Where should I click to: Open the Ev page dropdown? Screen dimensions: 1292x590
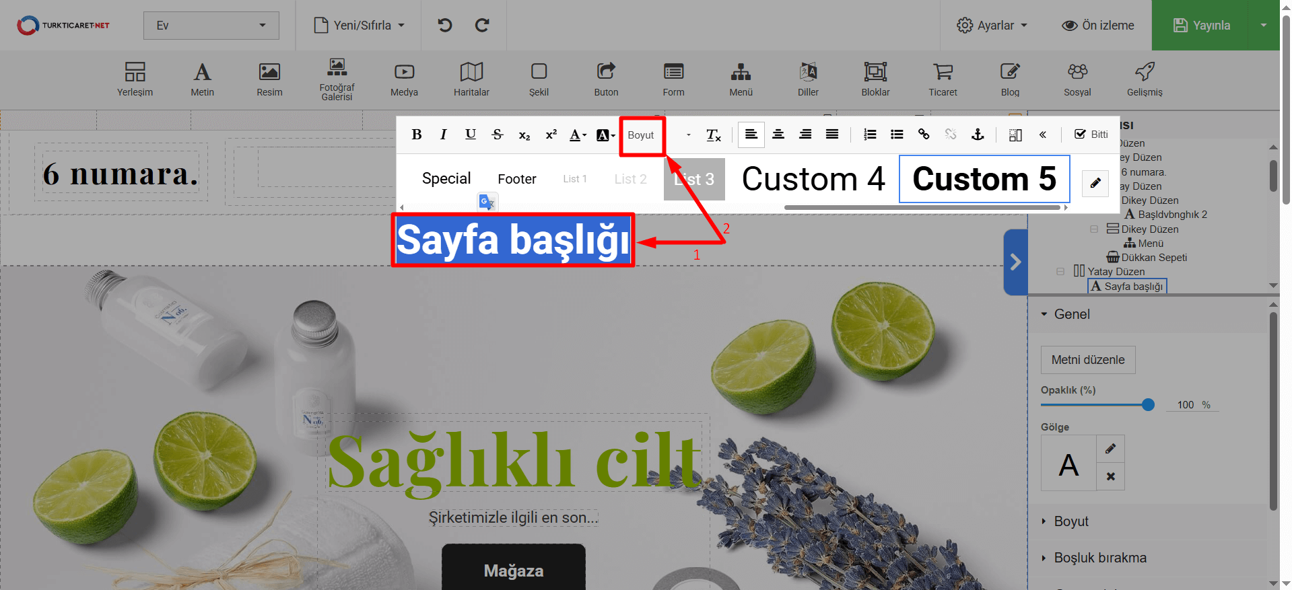pos(211,26)
